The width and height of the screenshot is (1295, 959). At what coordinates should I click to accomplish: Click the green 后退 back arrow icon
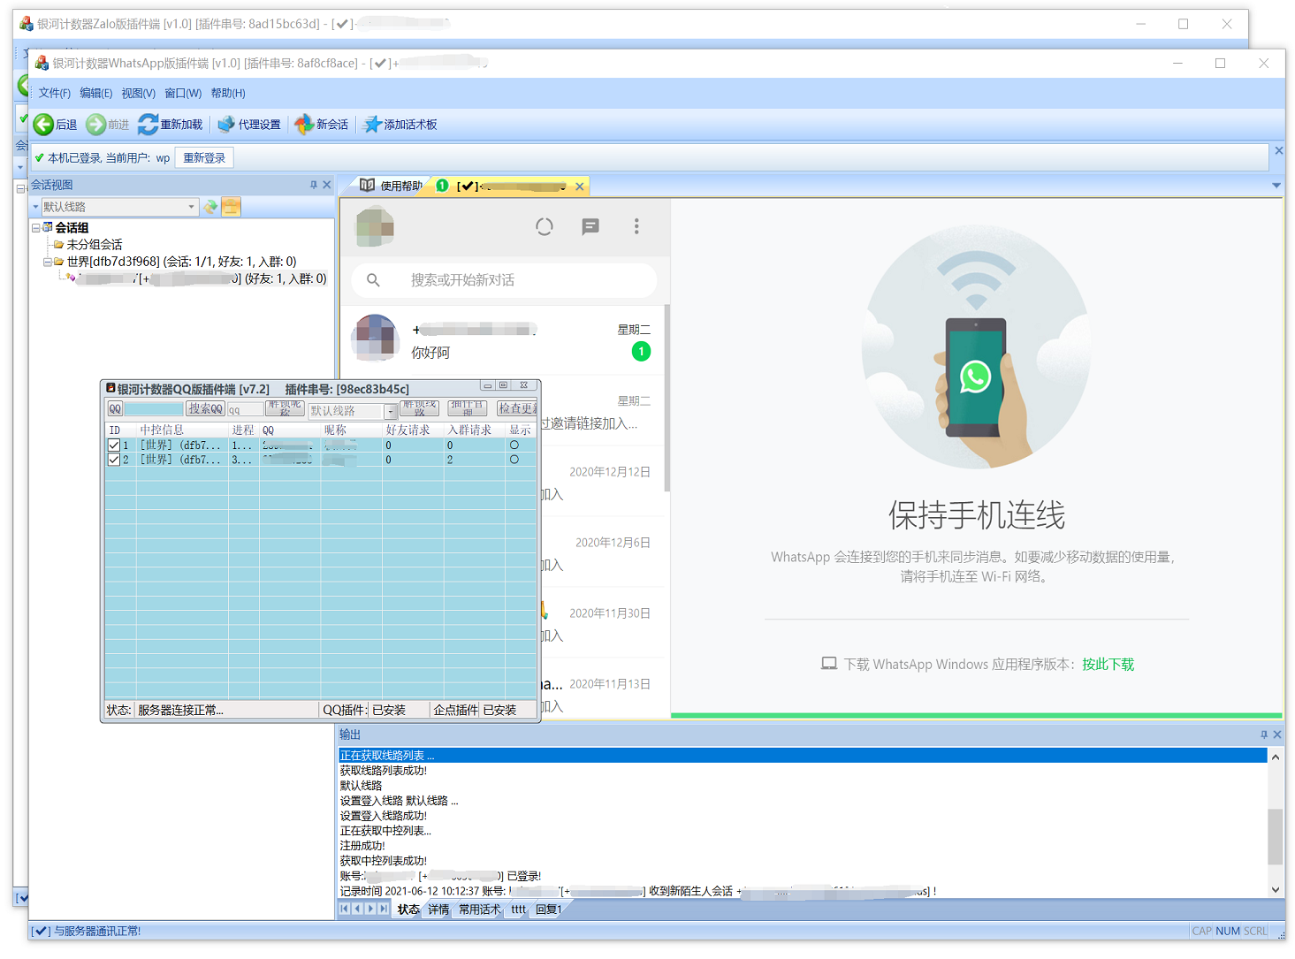(43, 125)
